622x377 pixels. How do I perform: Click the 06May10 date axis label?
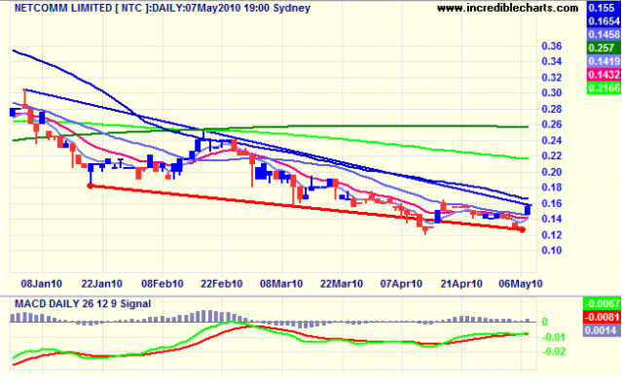(521, 284)
